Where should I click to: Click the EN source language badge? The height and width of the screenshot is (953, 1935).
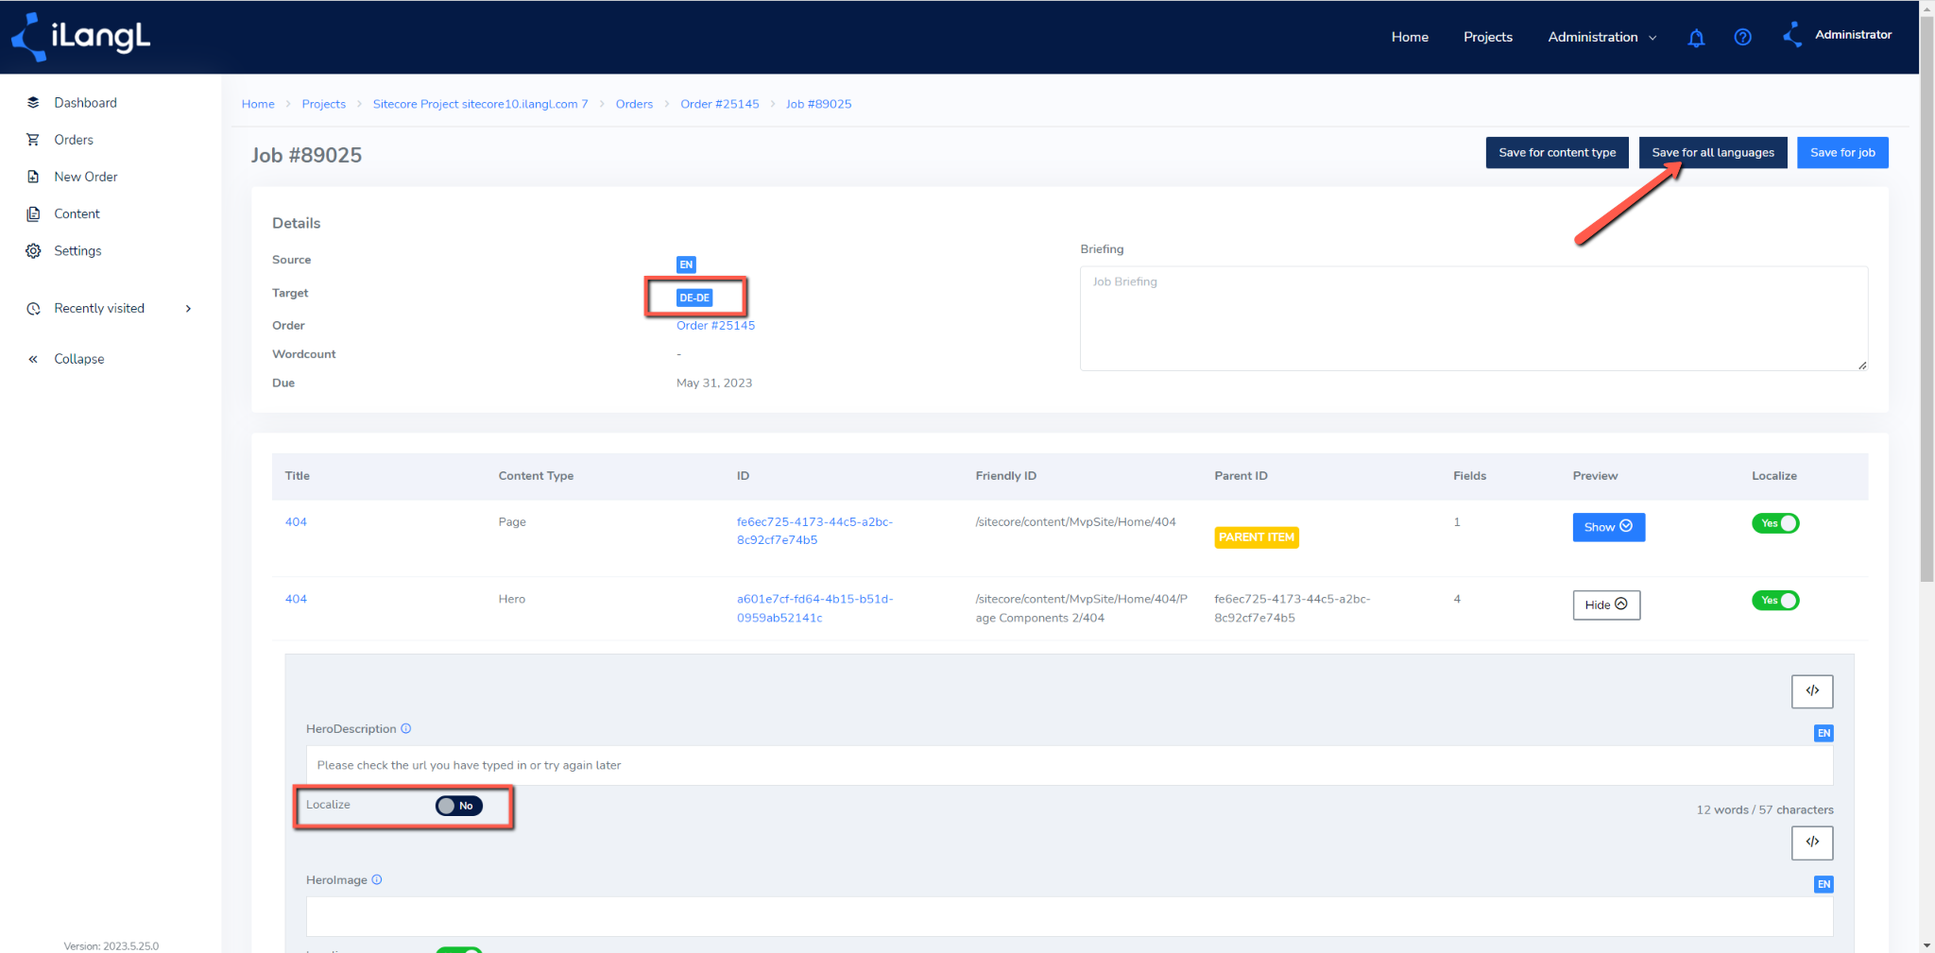(686, 264)
